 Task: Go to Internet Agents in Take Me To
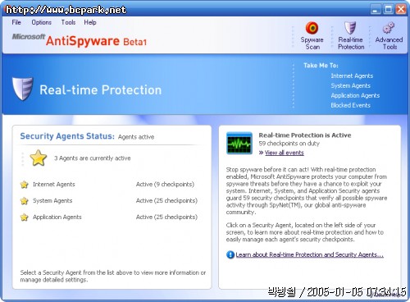coord(352,75)
